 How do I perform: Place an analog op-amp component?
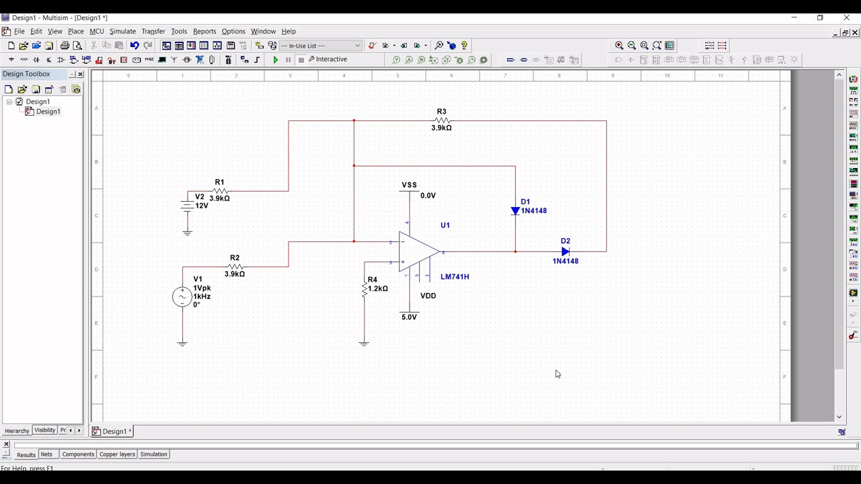pyautogui.click(x=61, y=60)
